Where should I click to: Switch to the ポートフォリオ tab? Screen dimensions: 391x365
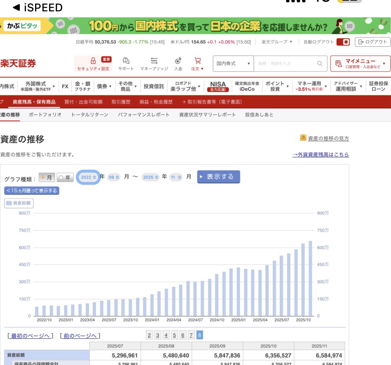pyautogui.click(x=45, y=115)
